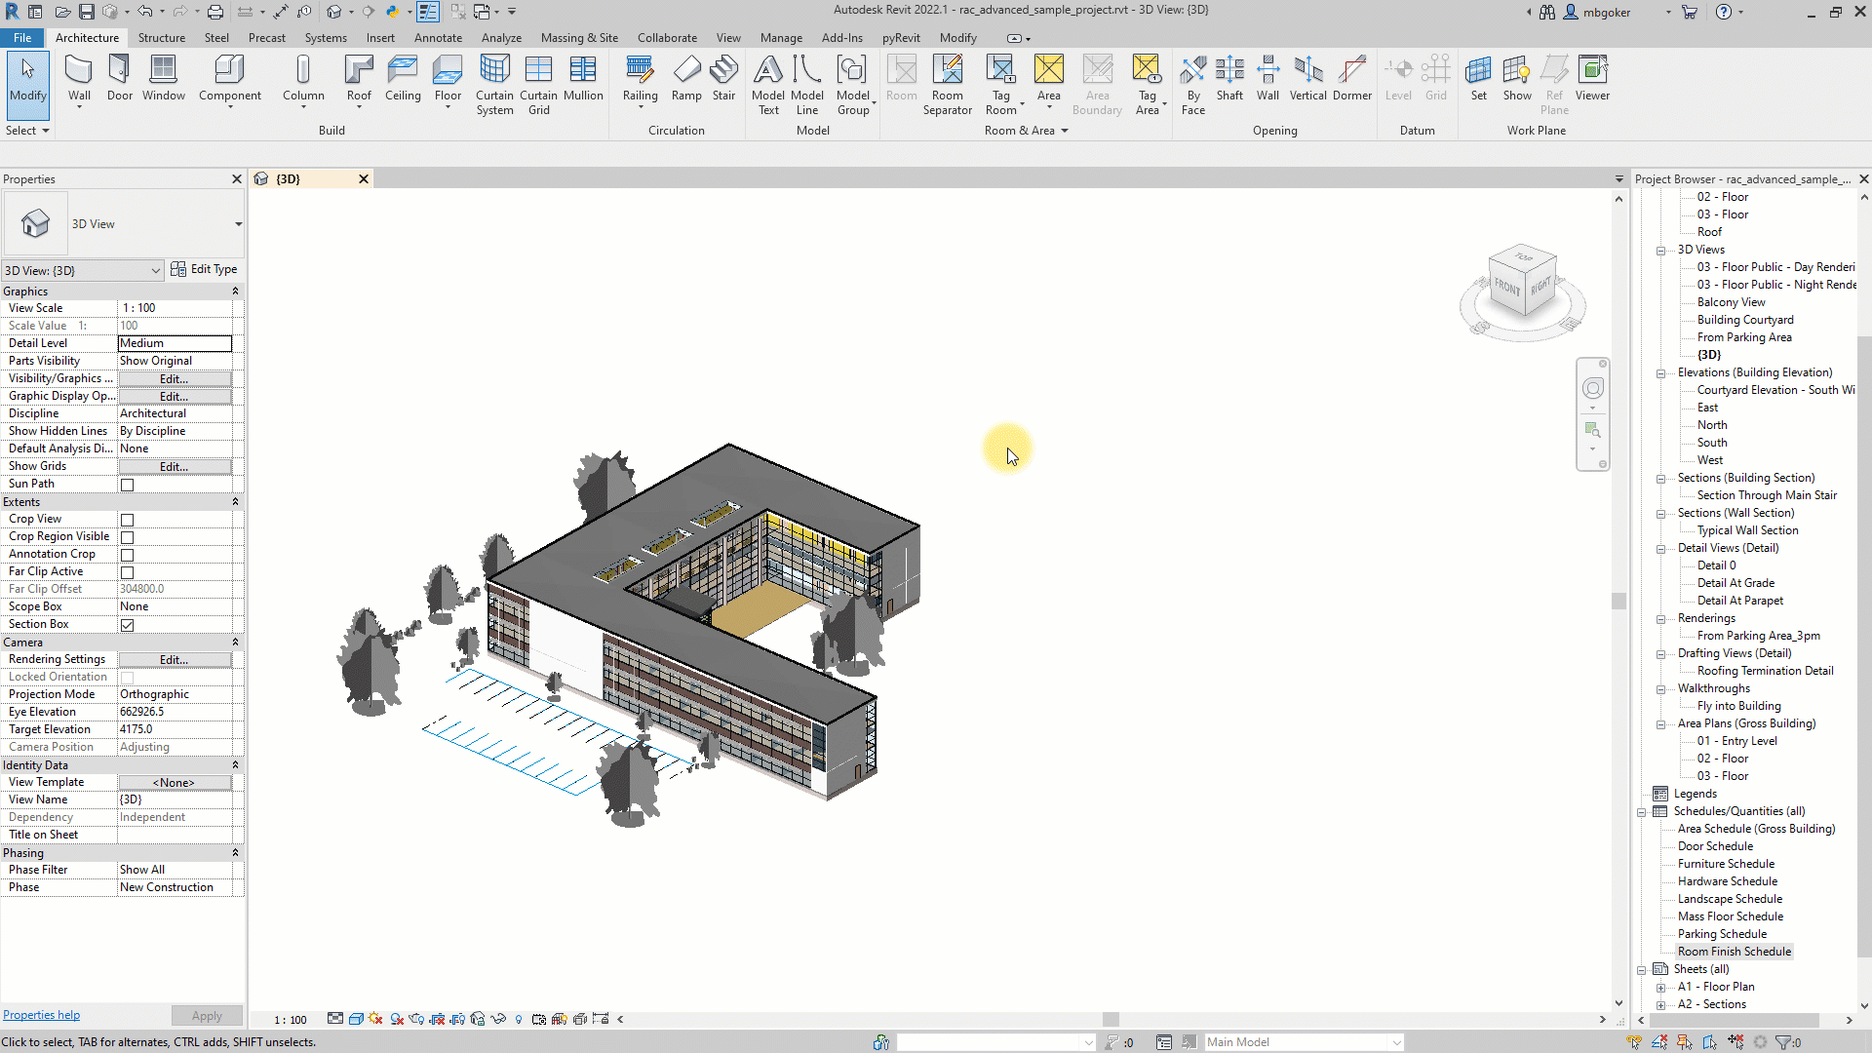Select the Level datum tool
This screenshot has height=1053, width=1872.
tap(1399, 78)
